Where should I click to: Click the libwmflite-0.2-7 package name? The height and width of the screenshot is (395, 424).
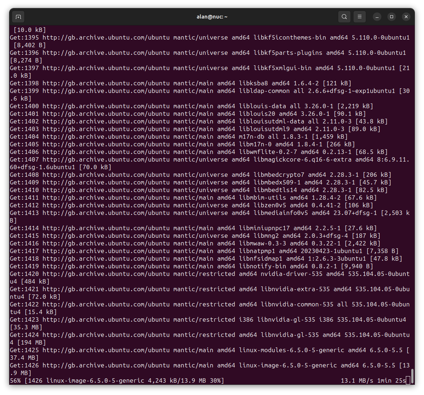click(268, 152)
